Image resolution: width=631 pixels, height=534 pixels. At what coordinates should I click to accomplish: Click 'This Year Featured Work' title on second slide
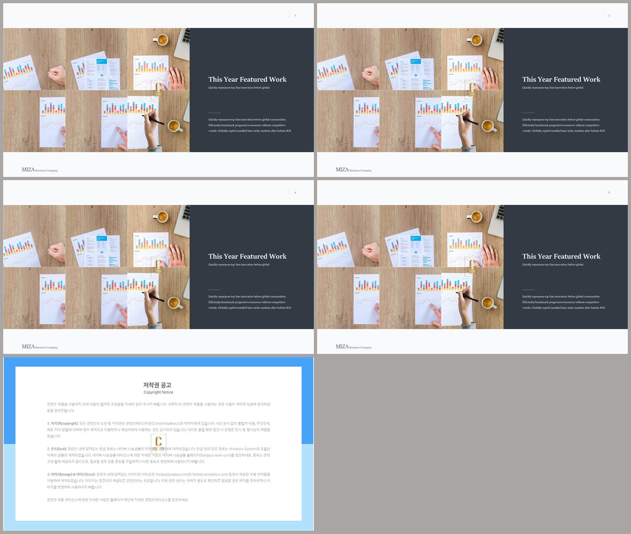click(x=561, y=79)
